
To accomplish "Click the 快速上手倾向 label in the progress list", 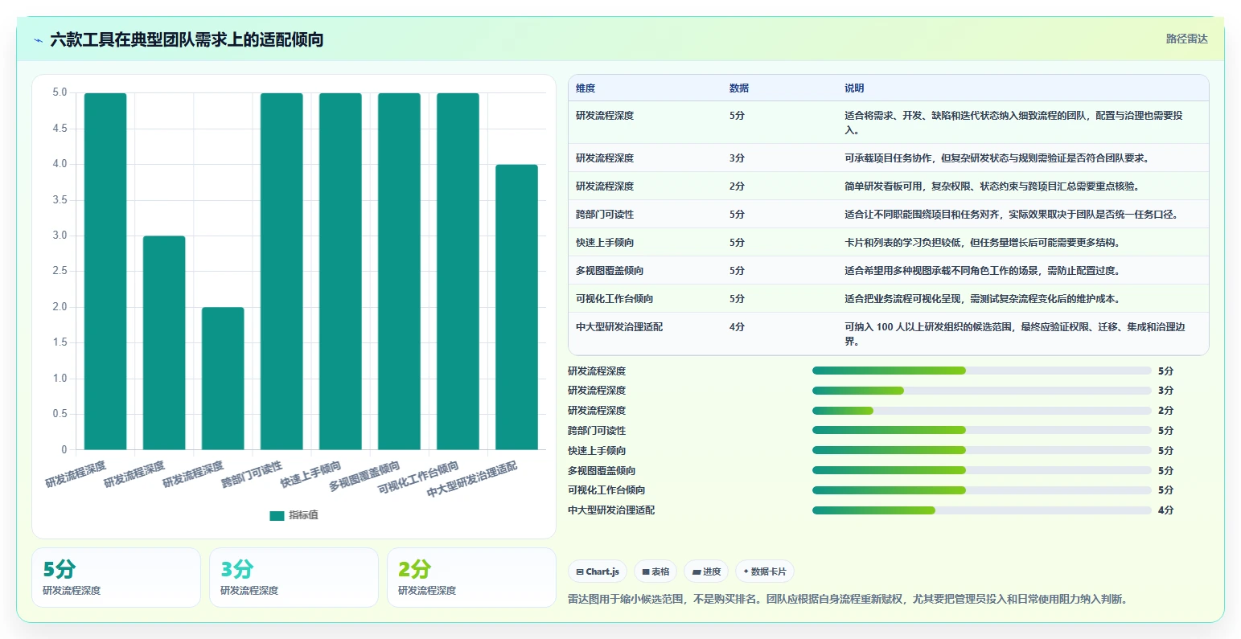I will [597, 451].
